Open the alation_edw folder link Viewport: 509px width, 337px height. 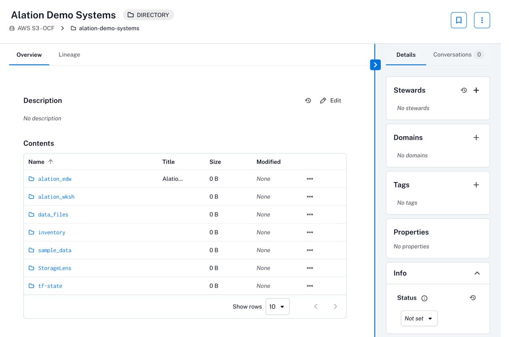pyautogui.click(x=55, y=179)
